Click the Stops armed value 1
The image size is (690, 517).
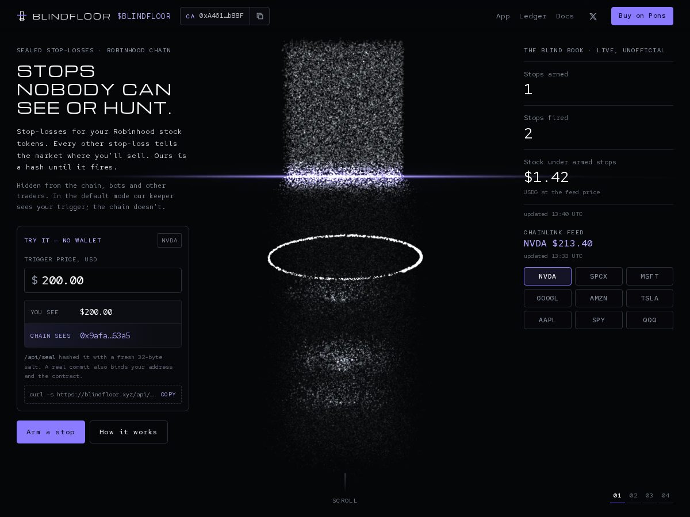pyautogui.click(x=528, y=90)
